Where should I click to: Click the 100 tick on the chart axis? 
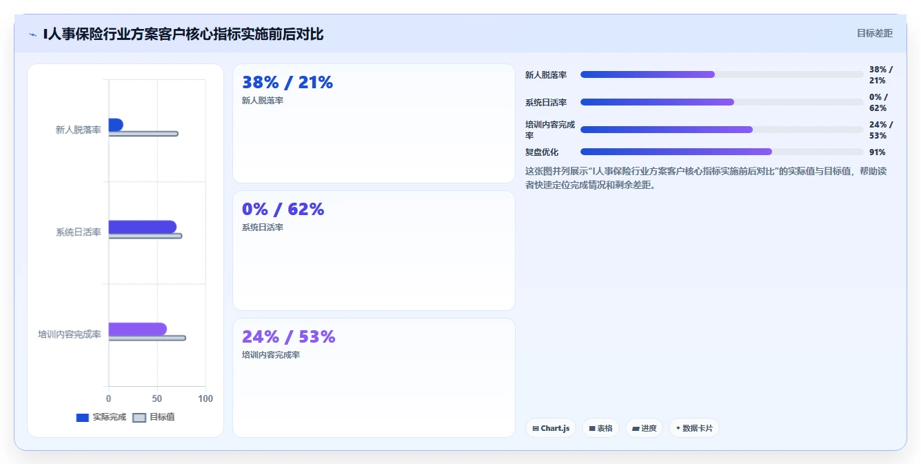[x=205, y=399]
